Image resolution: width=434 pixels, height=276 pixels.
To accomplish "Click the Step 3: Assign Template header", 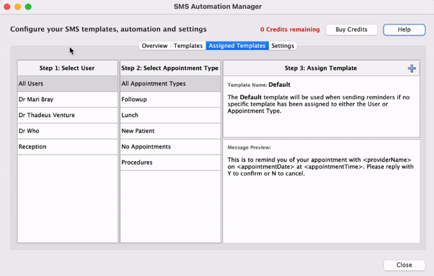I will (321, 68).
